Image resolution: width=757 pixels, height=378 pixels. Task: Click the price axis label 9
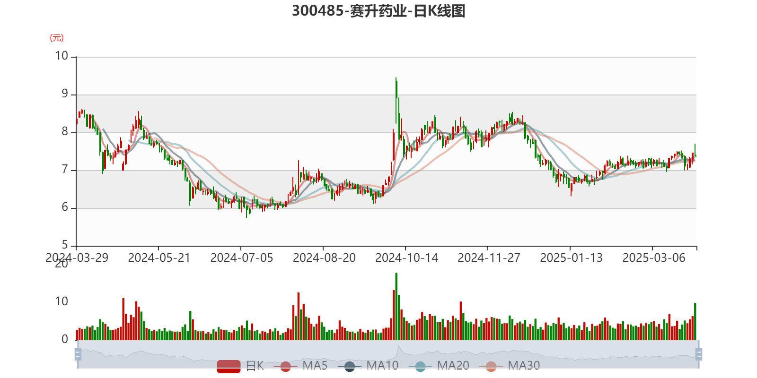(65, 94)
